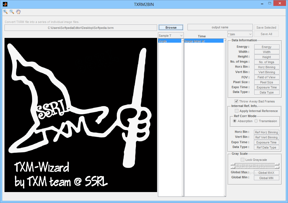This screenshot has height=203, width=288.
Task: Click the Ref Vert Binning field
Action: tap(266, 137)
